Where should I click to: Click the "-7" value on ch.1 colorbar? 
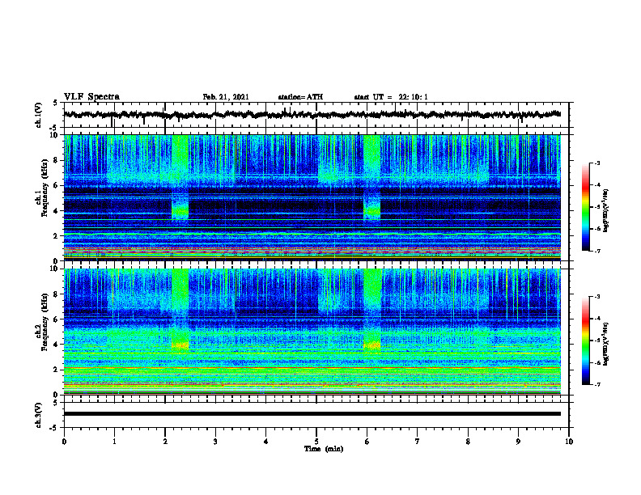[x=596, y=251]
